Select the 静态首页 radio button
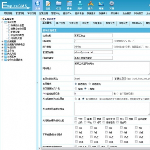Viewport: 150px width, 150px height. [x=76, y=84]
